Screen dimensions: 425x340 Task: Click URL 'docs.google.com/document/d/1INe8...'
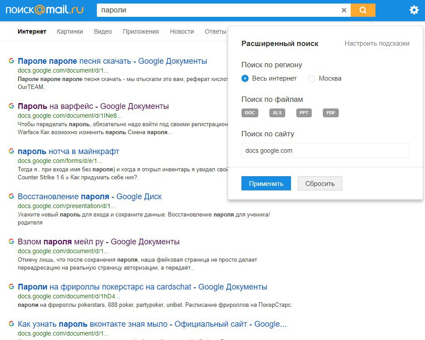[x=70, y=116]
